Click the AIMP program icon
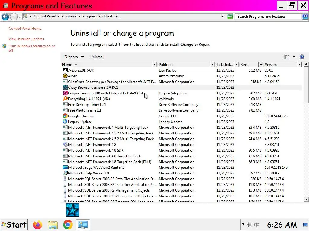 coord(65,76)
